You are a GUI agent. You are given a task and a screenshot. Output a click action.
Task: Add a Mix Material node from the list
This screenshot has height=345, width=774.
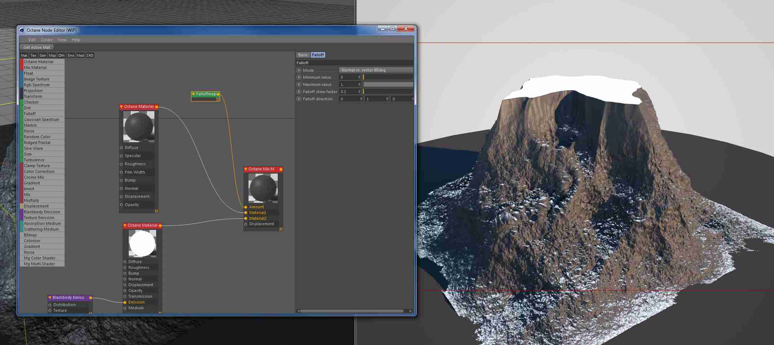click(42, 67)
